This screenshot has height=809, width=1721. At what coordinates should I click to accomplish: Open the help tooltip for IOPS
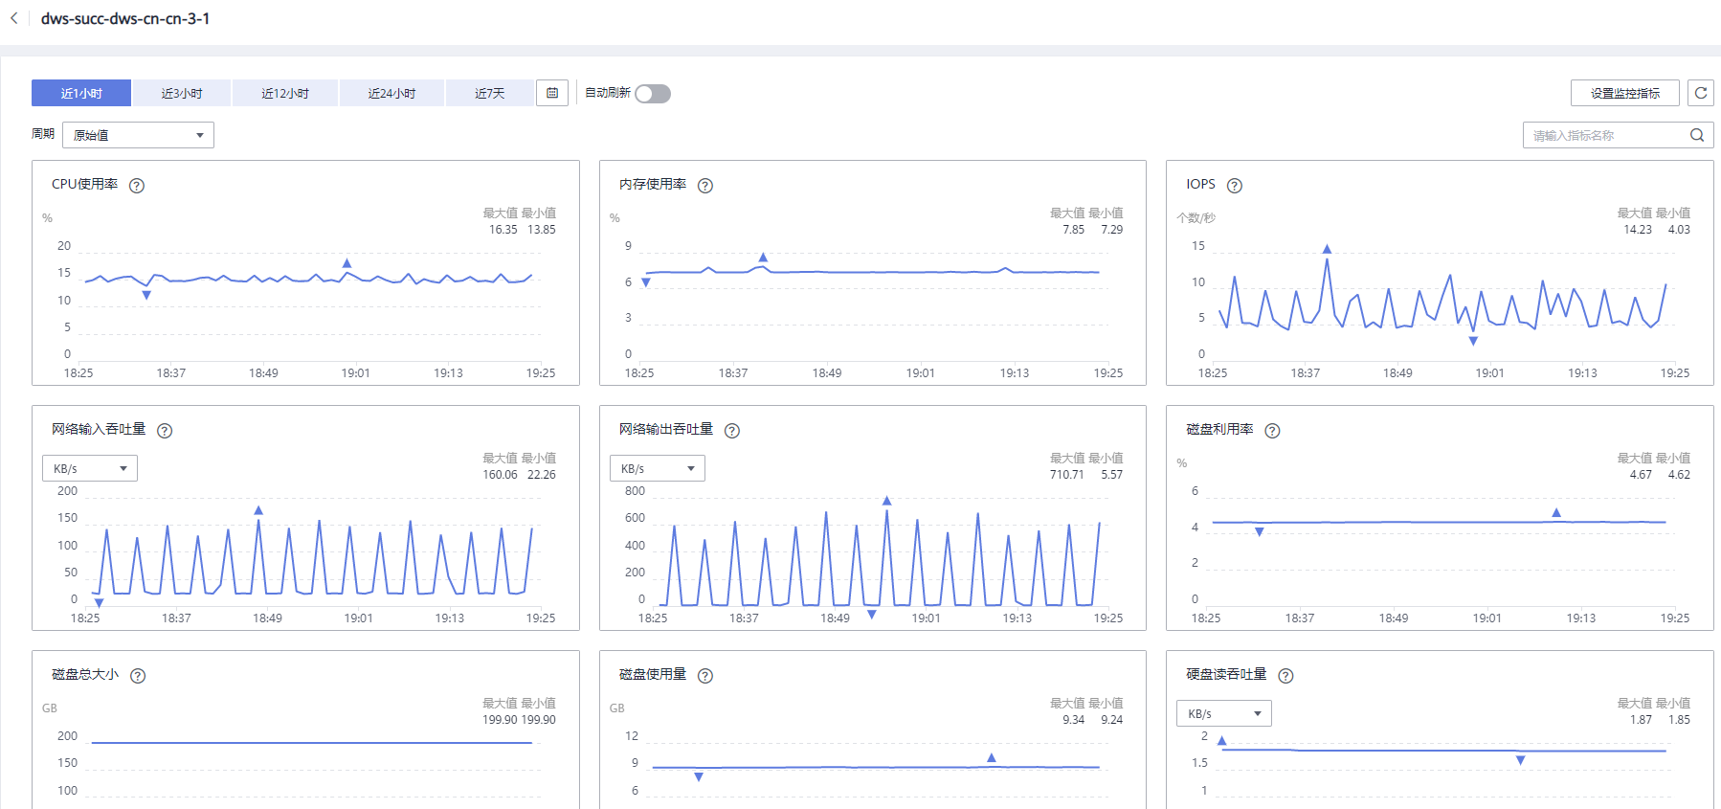1235,186
